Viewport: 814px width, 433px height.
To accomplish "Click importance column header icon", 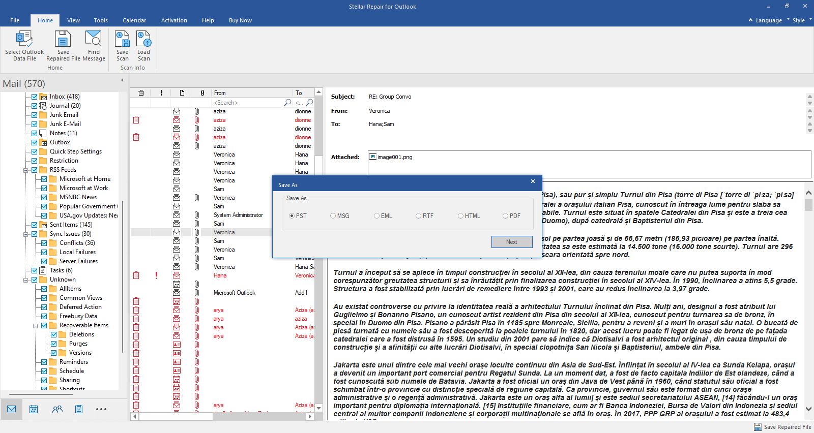I will tap(161, 93).
